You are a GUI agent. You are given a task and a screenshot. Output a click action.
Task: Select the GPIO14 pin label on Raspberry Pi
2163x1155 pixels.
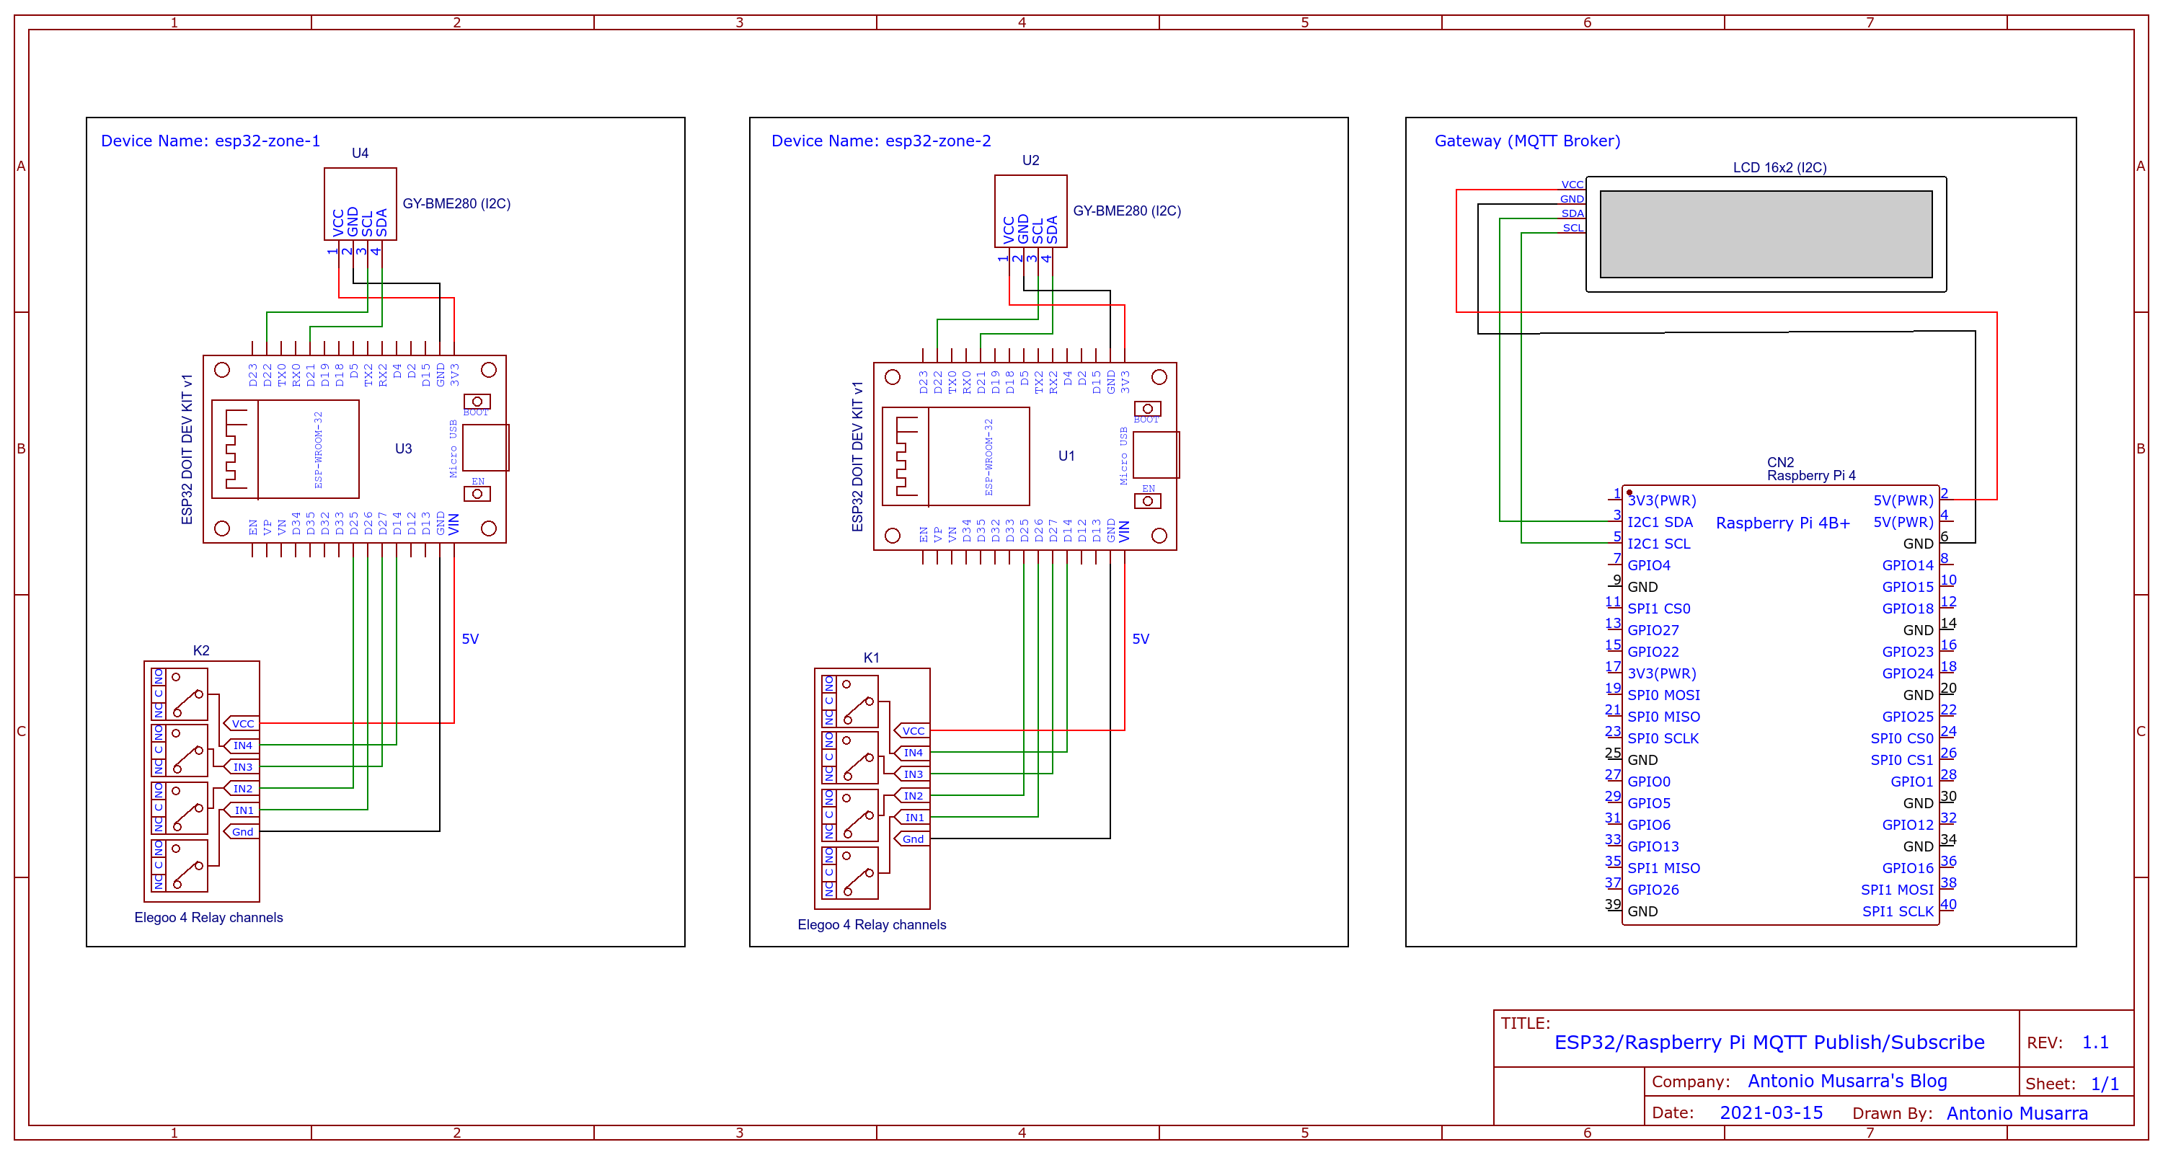tap(1907, 566)
